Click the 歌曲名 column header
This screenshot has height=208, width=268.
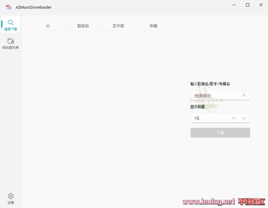83,26
